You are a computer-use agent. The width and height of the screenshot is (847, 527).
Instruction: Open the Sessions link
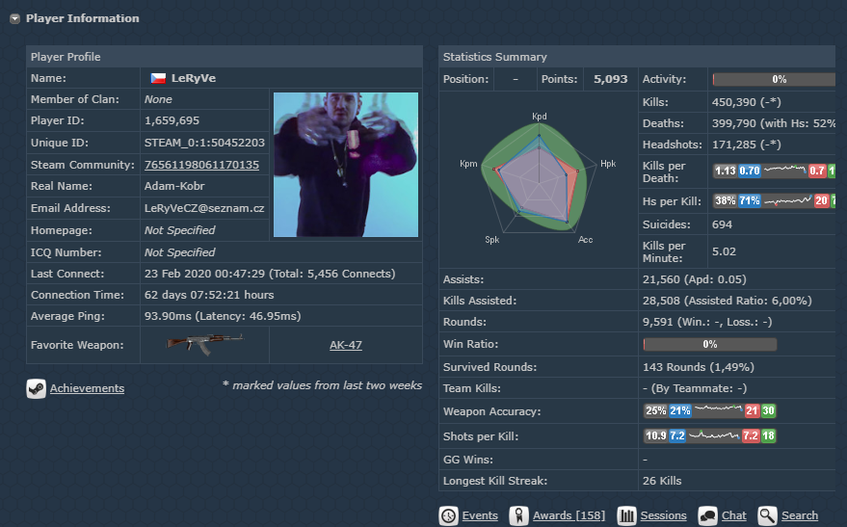tap(663, 515)
